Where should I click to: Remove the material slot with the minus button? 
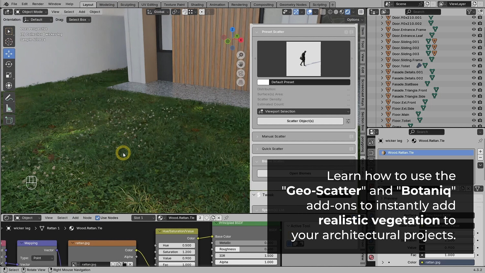click(x=480, y=157)
